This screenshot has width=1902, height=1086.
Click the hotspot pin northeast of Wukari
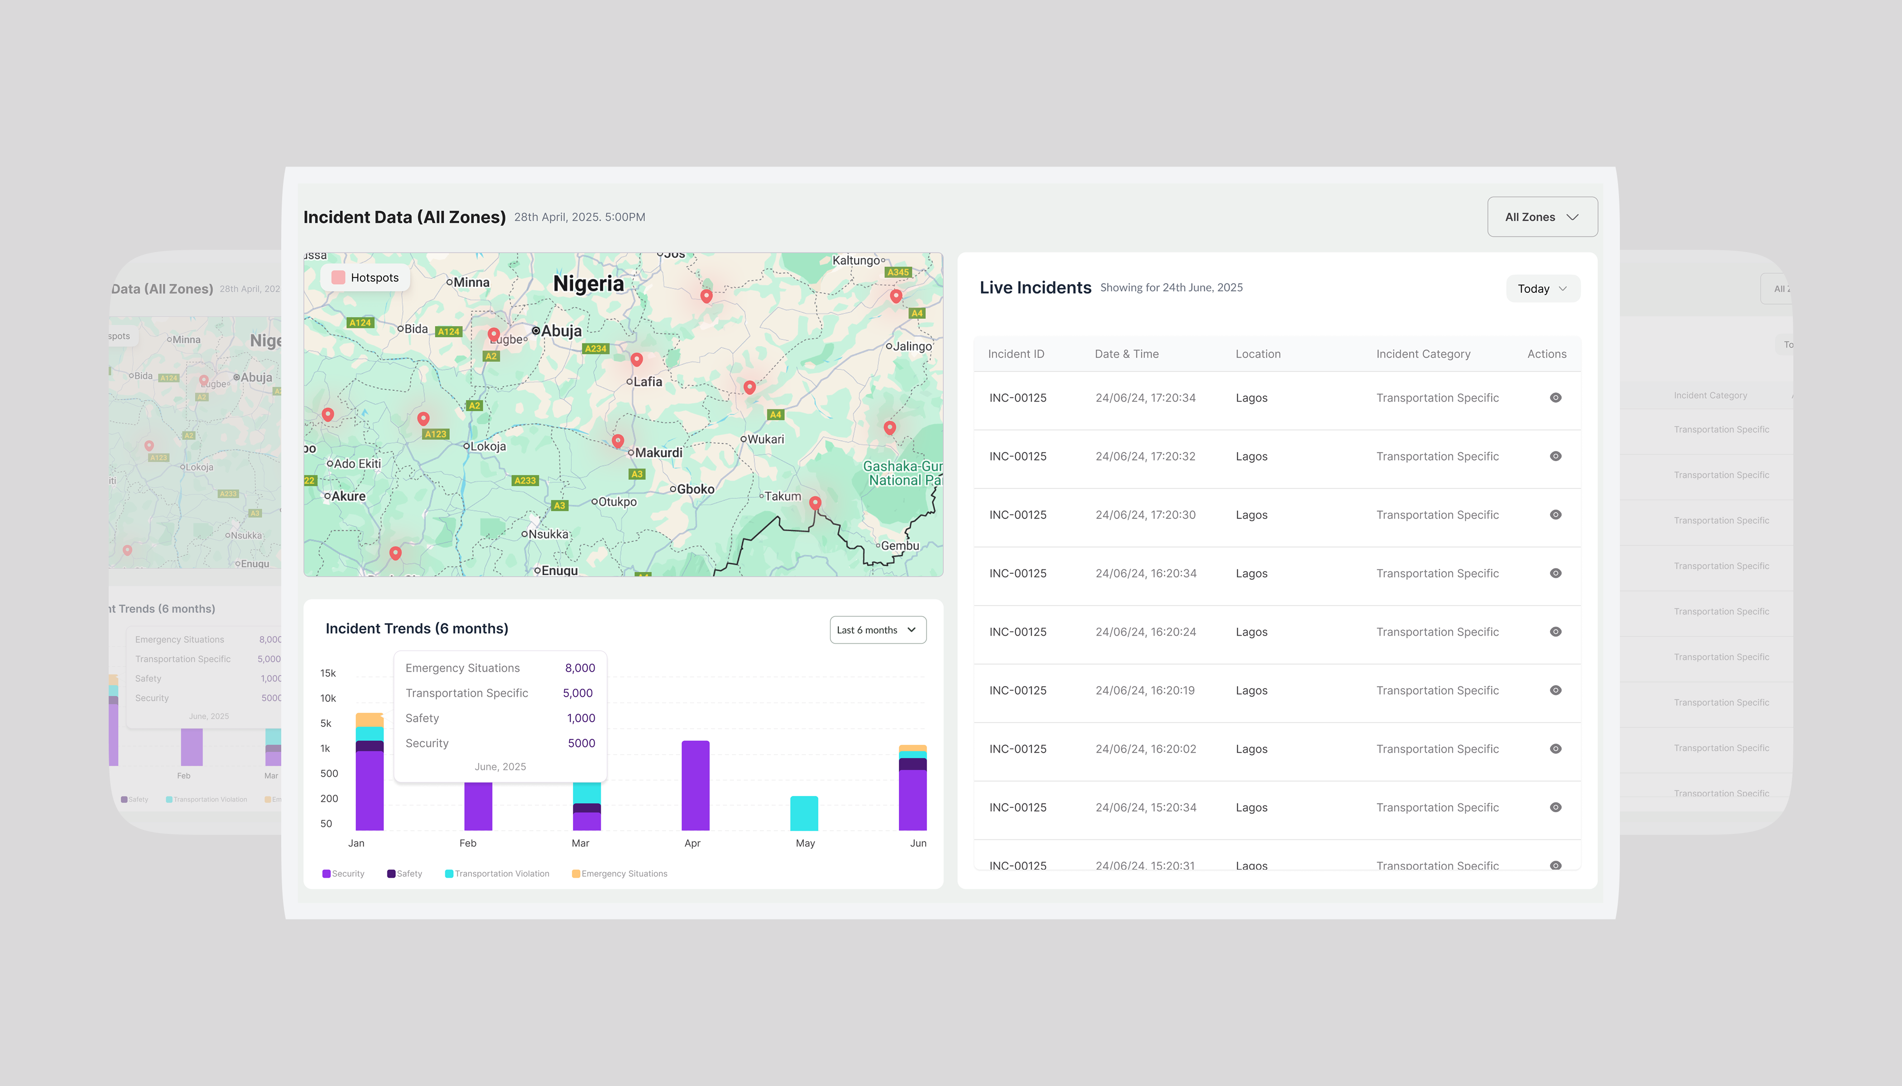(749, 388)
